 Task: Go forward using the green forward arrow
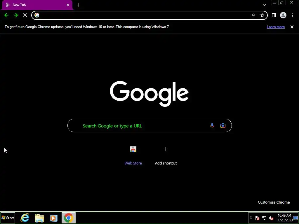pyautogui.click(x=16, y=15)
